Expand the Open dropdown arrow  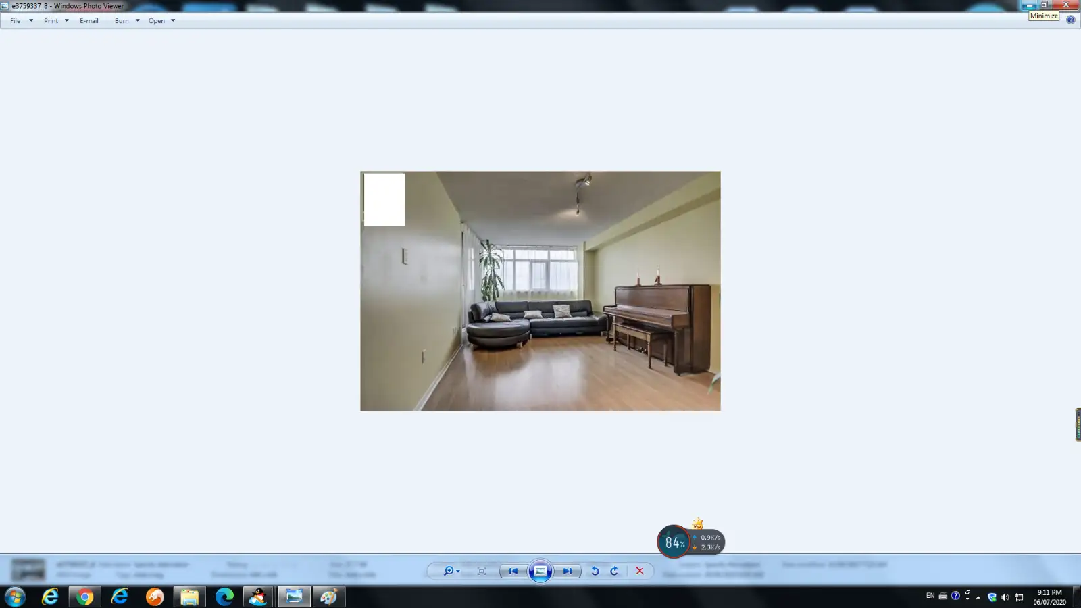click(173, 21)
